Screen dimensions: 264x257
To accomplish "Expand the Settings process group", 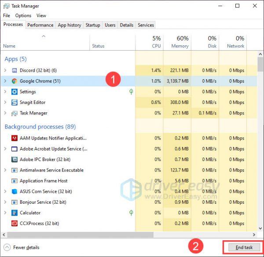I will tap(5, 92).
